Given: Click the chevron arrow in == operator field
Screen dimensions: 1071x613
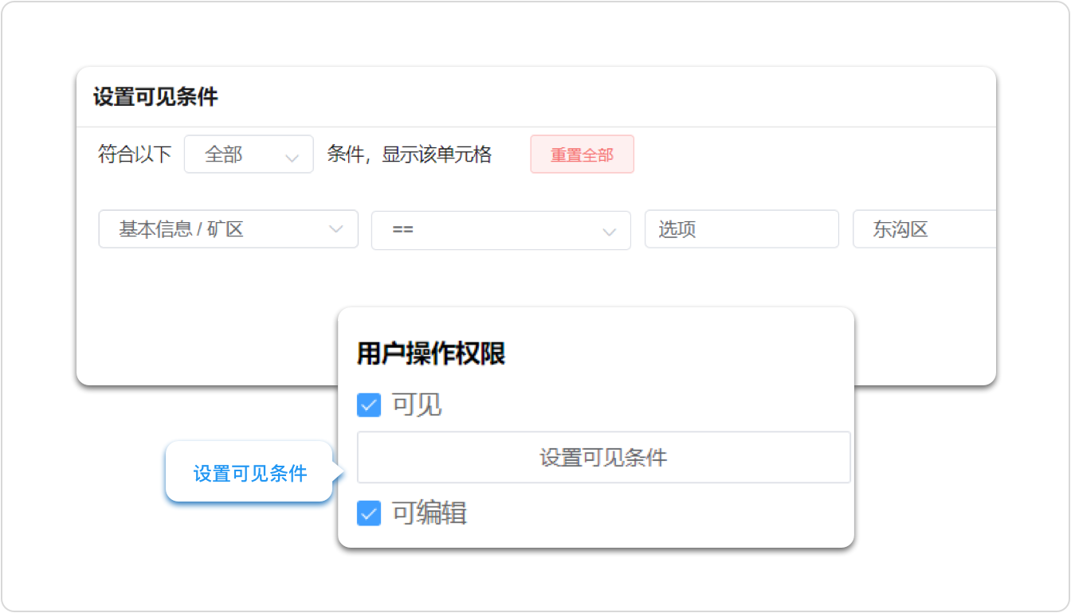Looking at the screenshot, I should click(609, 232).
